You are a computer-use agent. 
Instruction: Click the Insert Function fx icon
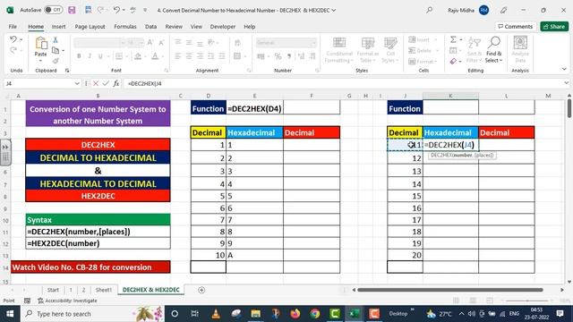point(115,83)
